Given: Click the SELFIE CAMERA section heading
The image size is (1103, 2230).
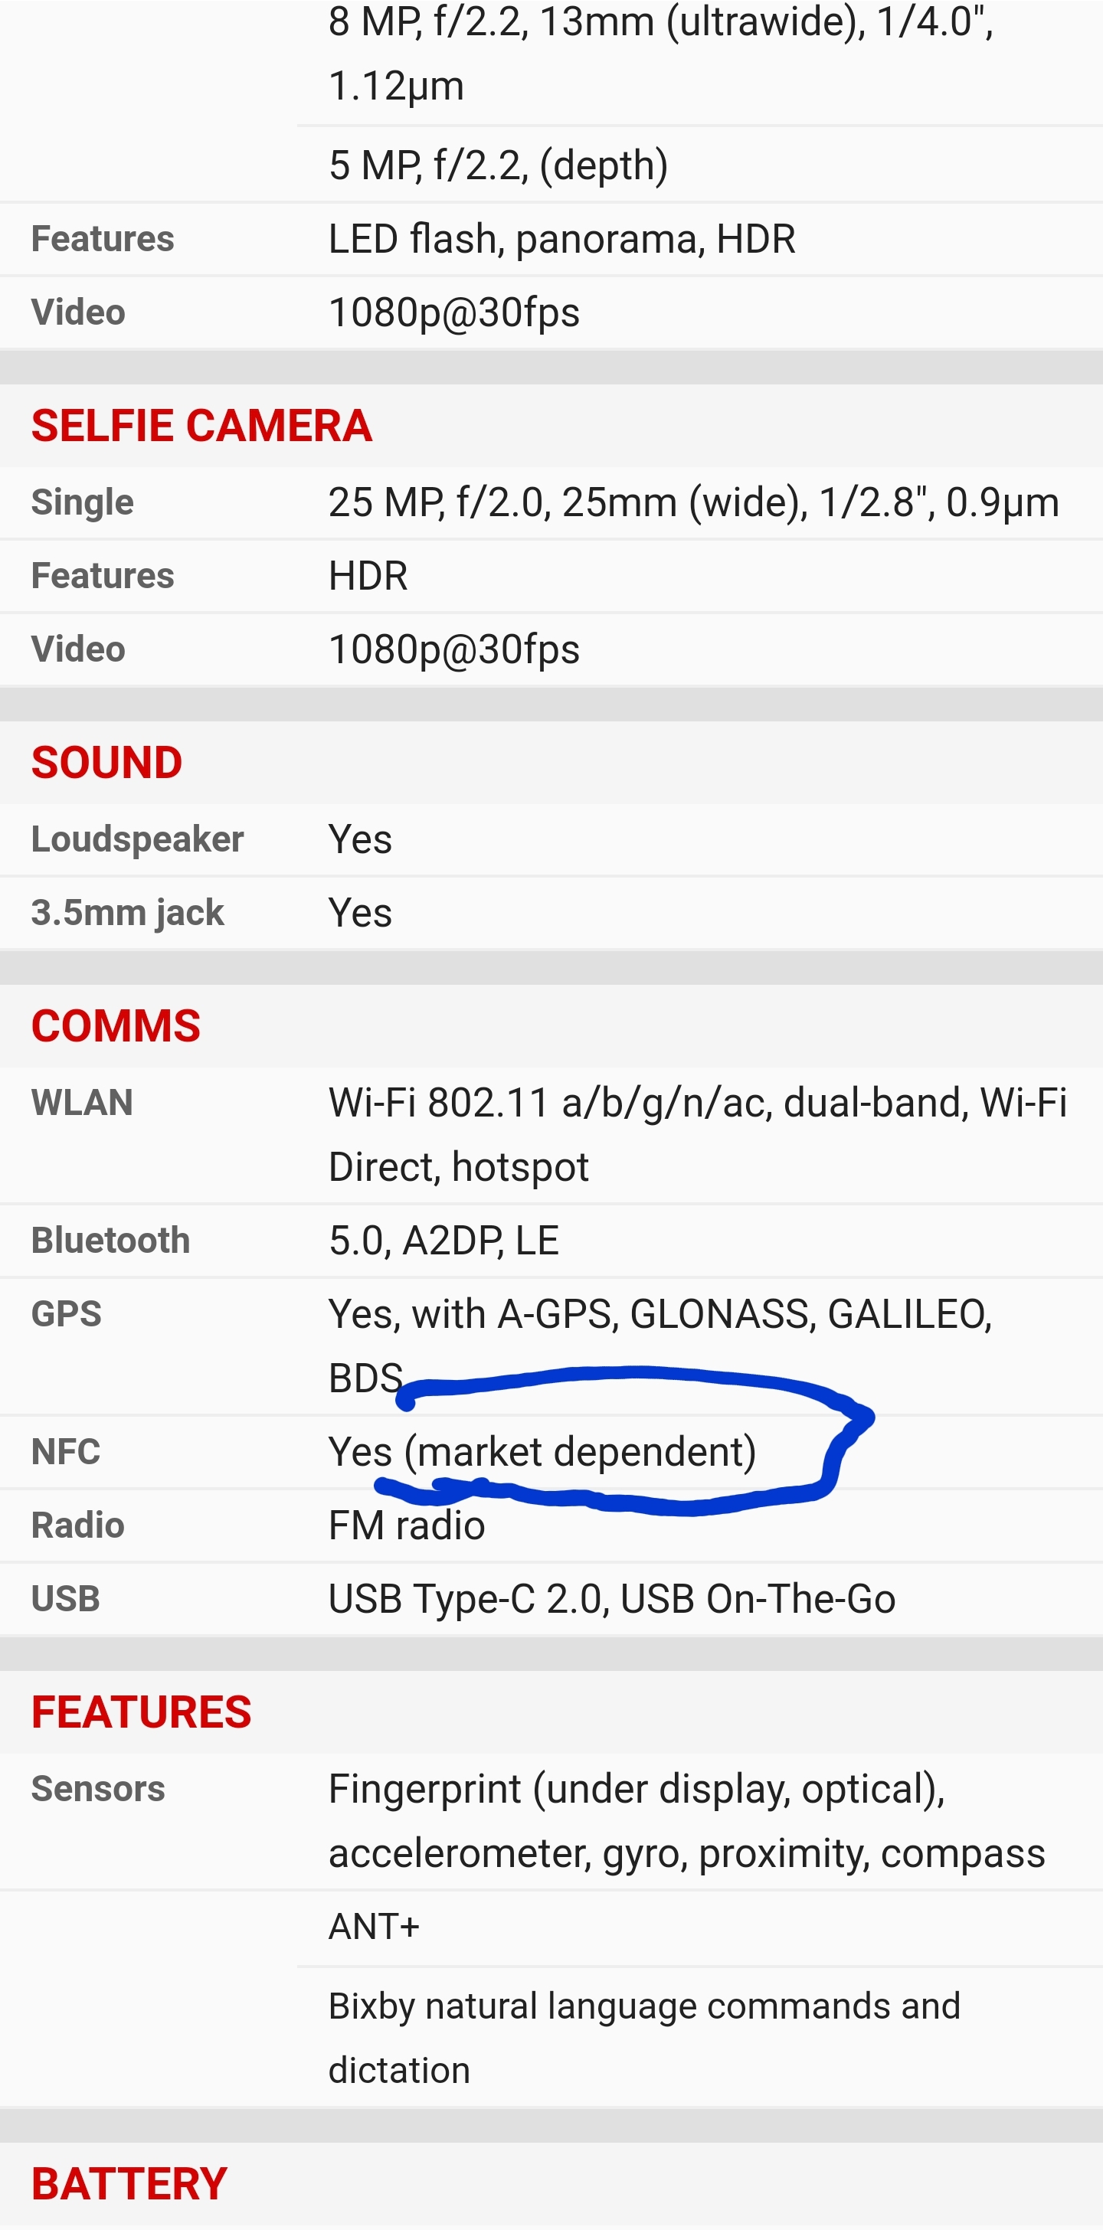Looking at the screenshot, I should tap(201, 426).
